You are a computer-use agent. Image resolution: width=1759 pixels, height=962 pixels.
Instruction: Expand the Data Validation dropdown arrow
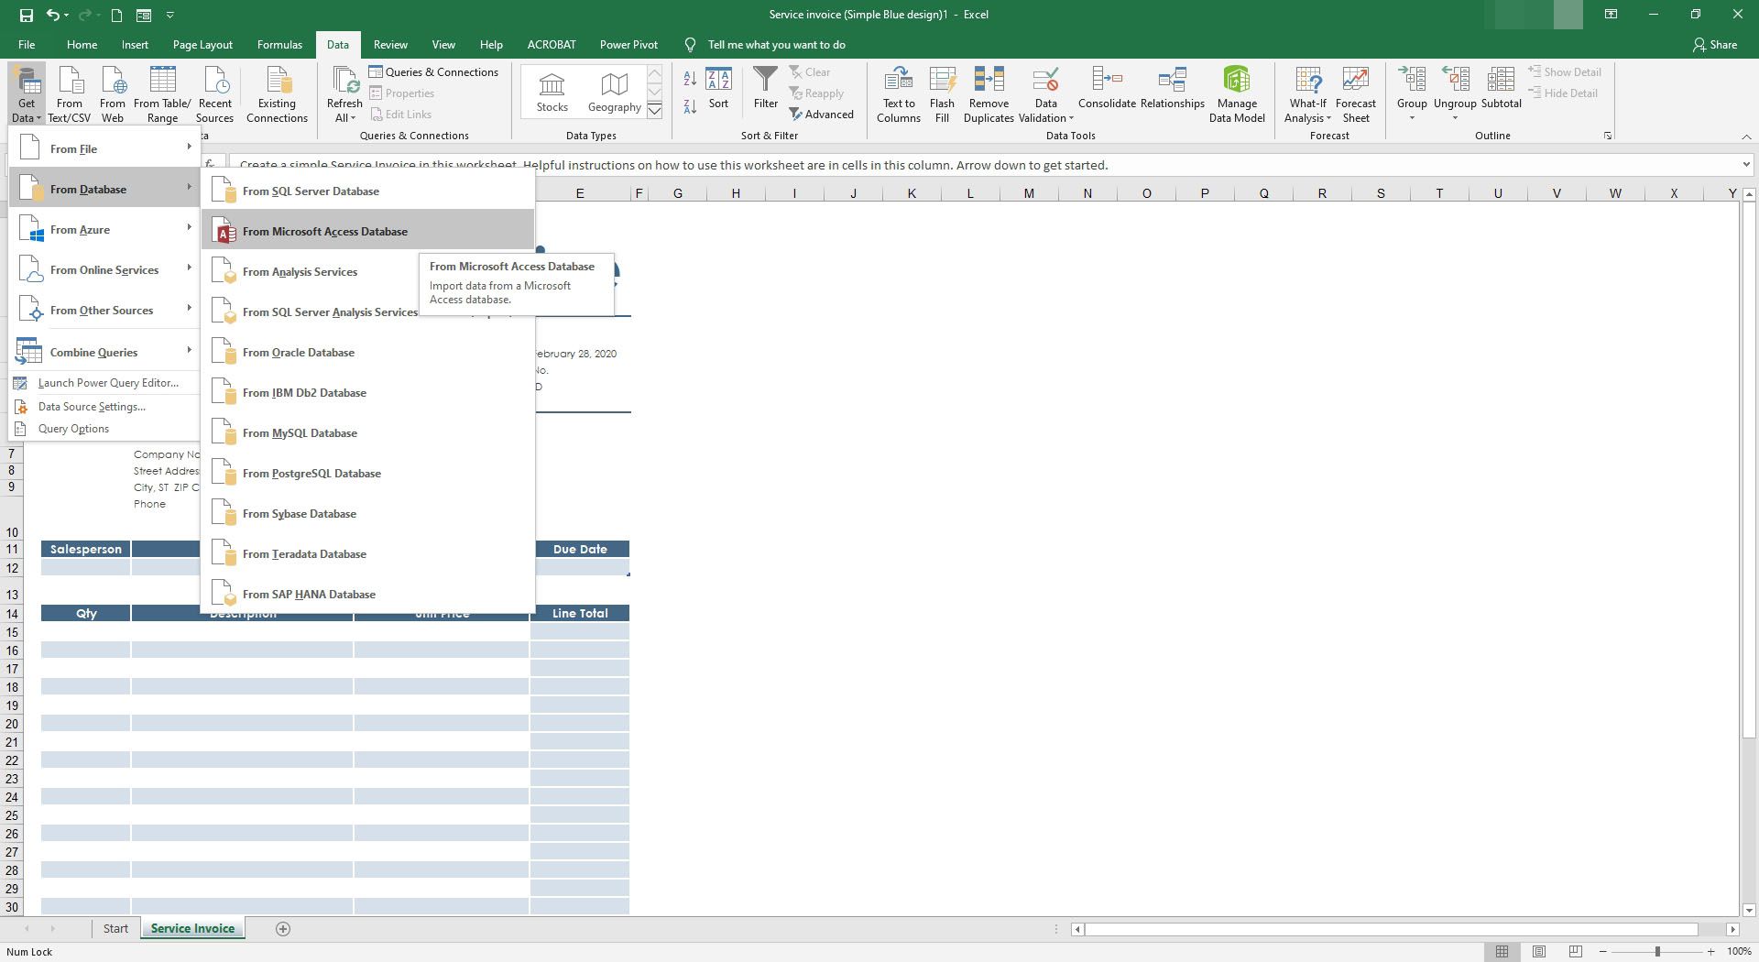click(1071, 118)
